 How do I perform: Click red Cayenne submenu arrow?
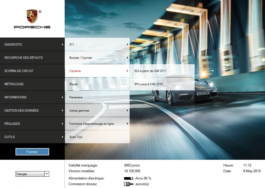[127, 71]
